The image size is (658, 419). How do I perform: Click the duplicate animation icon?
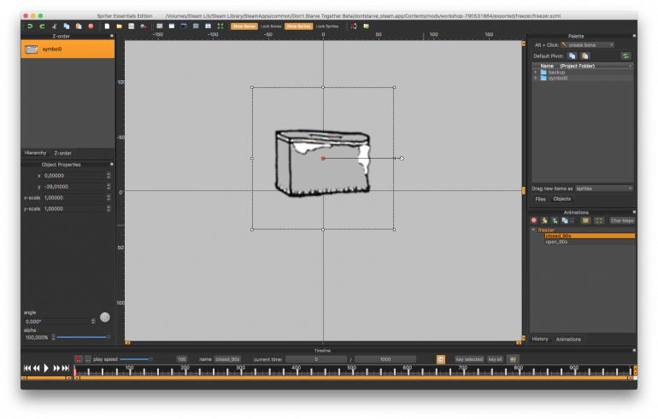(565, 220)
